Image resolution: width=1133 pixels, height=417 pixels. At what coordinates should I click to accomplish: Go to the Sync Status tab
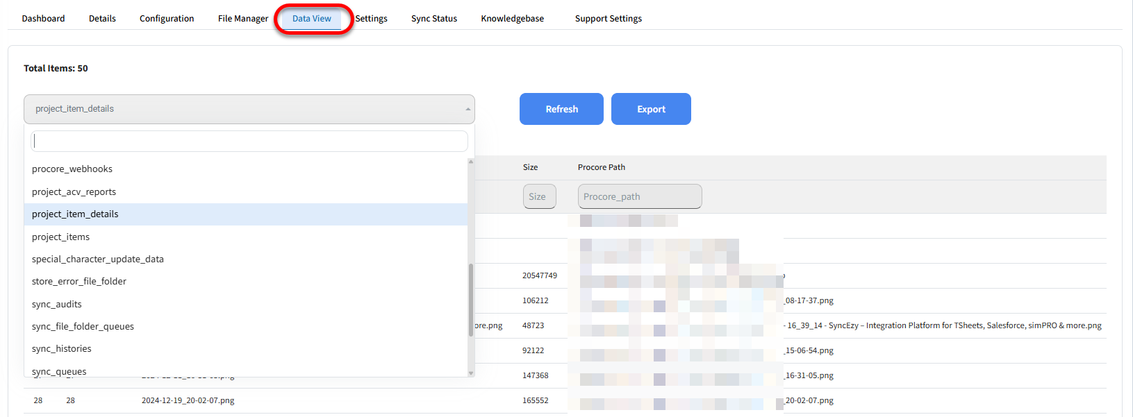434,19
